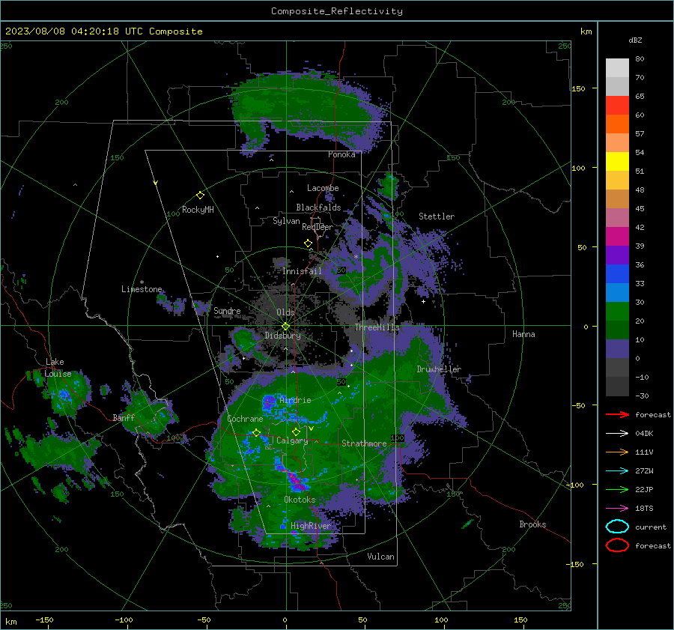Viewport: 674px width, 630px height.
Task: Click the HighRiver city label
Action: click(x=311, y=526)
